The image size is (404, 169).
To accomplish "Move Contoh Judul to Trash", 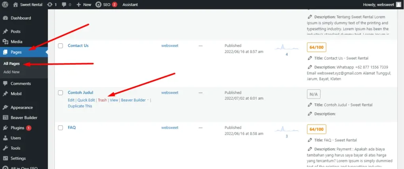I will pos(102,100).
